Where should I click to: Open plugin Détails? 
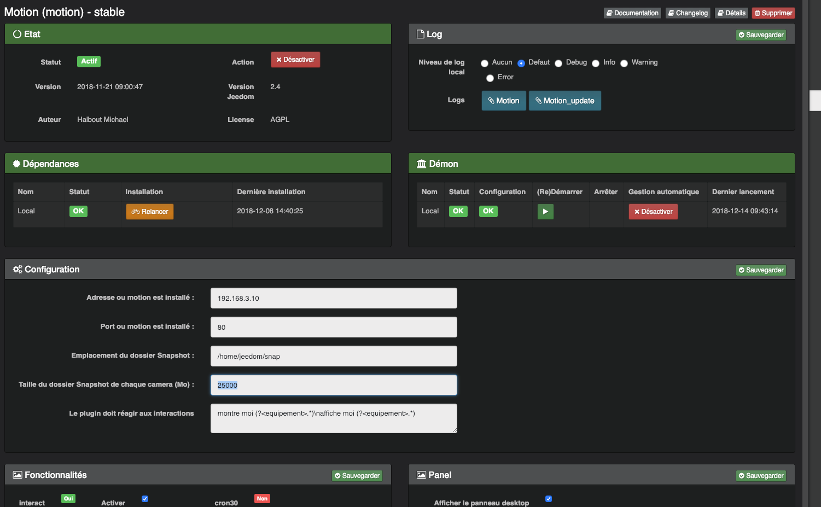pyautogui.click(x=731, y=13)
